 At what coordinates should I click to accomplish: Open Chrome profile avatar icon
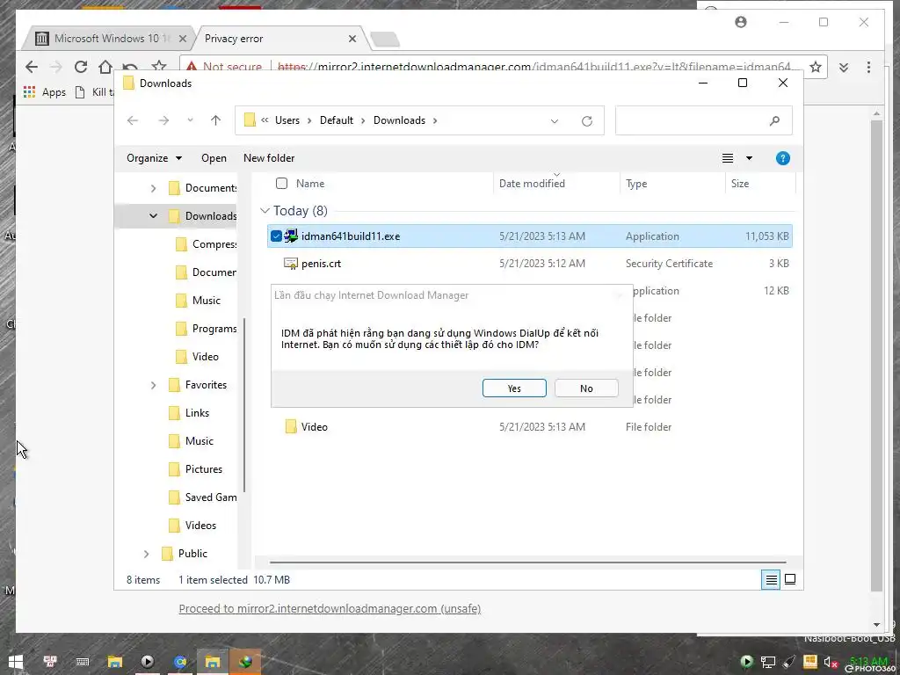[x=741, y=22]
